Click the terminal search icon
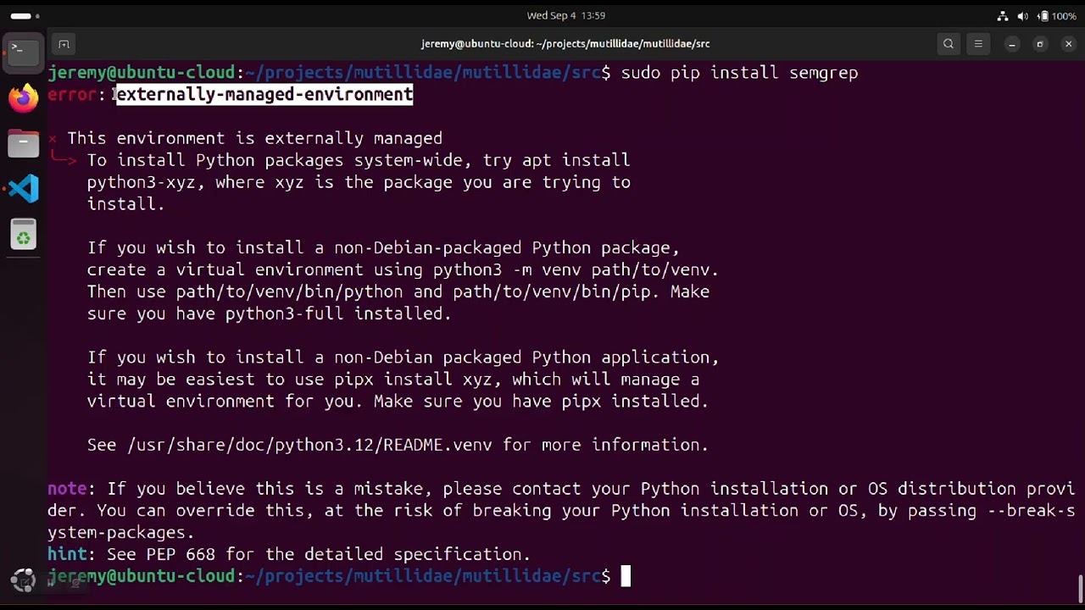Viewport: 1085px width, 610px height. 949,44
